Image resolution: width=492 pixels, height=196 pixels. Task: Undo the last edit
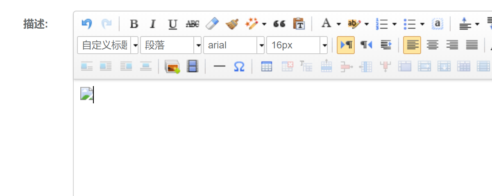(x=86, y=24)
